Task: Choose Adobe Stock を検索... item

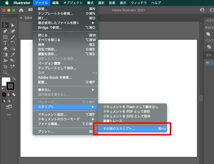Action: point(65,77)
